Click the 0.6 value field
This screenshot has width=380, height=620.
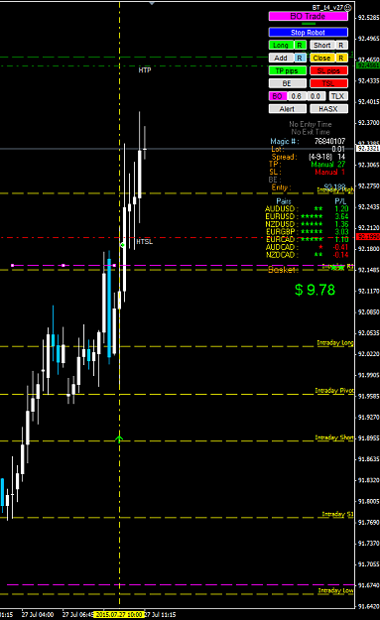click(x=297, y=96)
